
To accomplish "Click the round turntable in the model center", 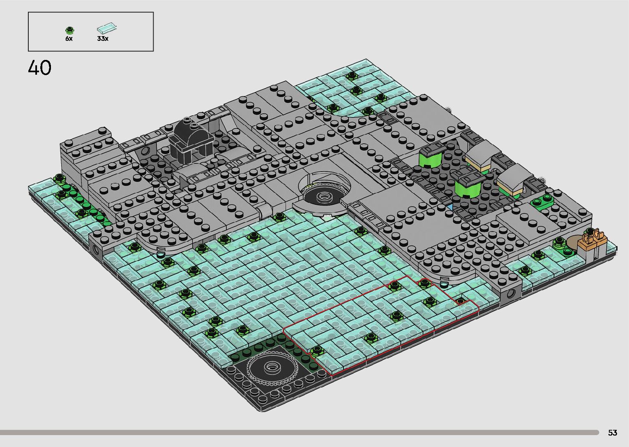I will click(x=324, y=194).
